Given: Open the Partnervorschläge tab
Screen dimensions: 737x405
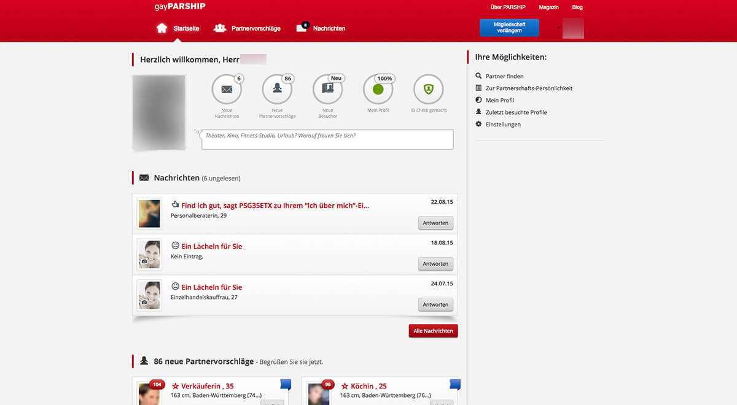Looking at the screenshot, I should (247, 28).
